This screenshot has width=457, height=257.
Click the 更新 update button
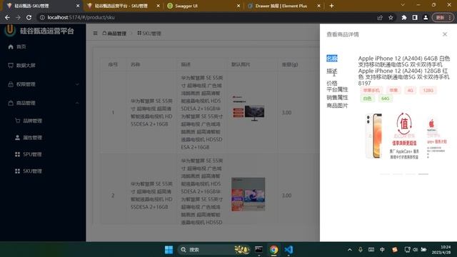(443, 18)
